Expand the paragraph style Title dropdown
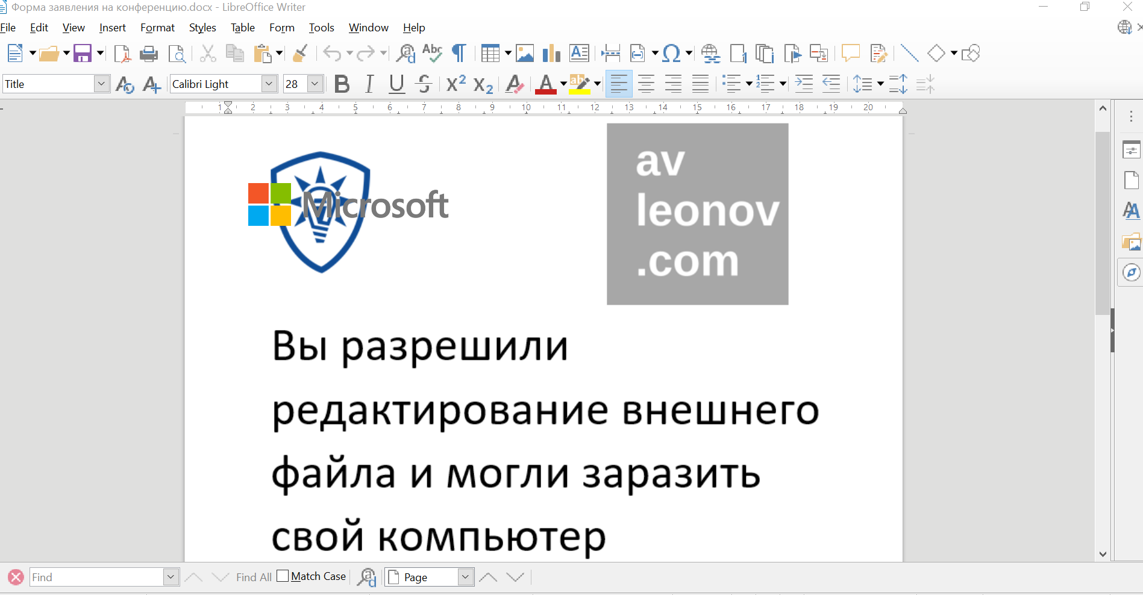Viewport: 1143px width, 595px height. (x=101, y=84)
